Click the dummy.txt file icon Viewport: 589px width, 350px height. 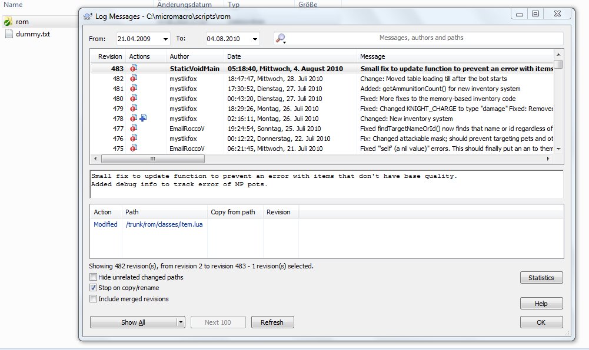pos(8,34)
